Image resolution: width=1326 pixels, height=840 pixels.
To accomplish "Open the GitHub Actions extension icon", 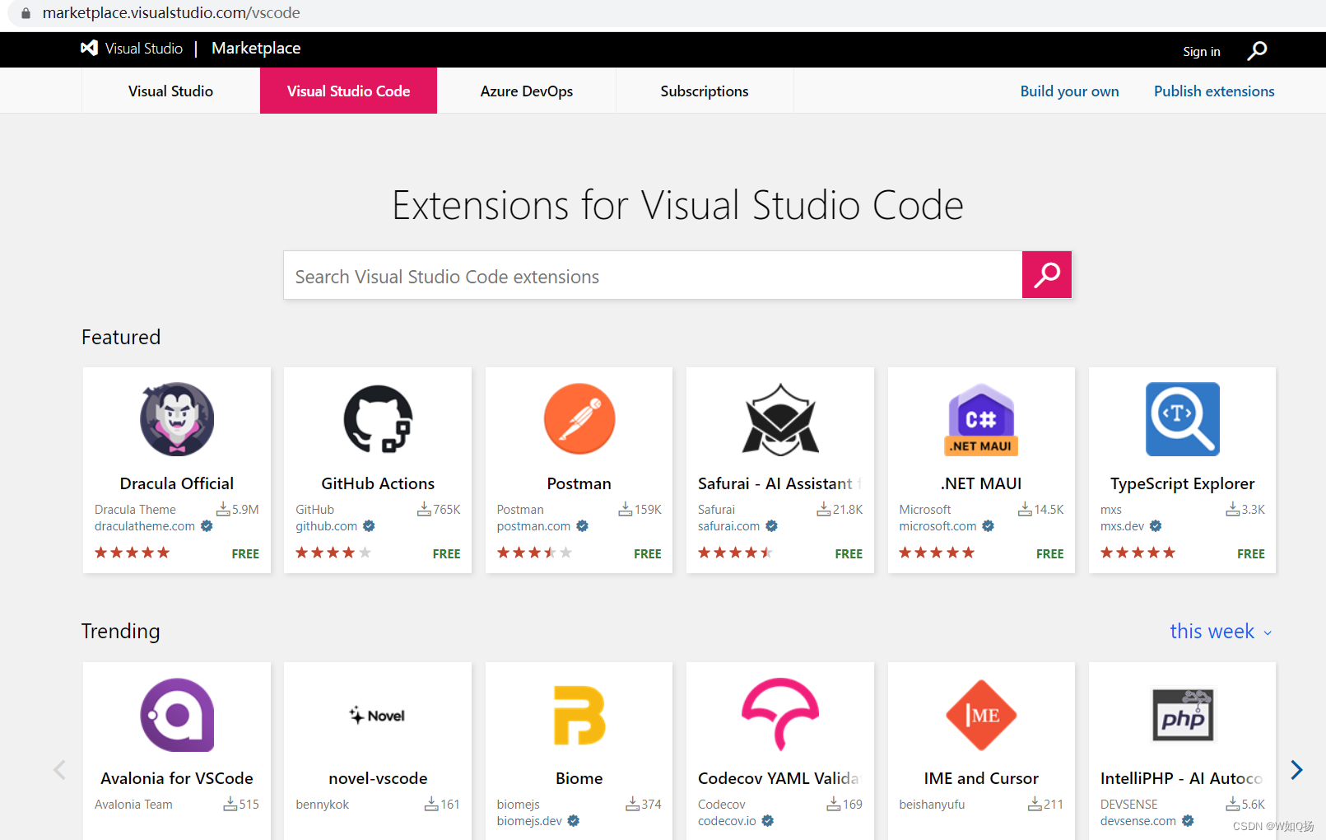I will [x=377, y=418].
